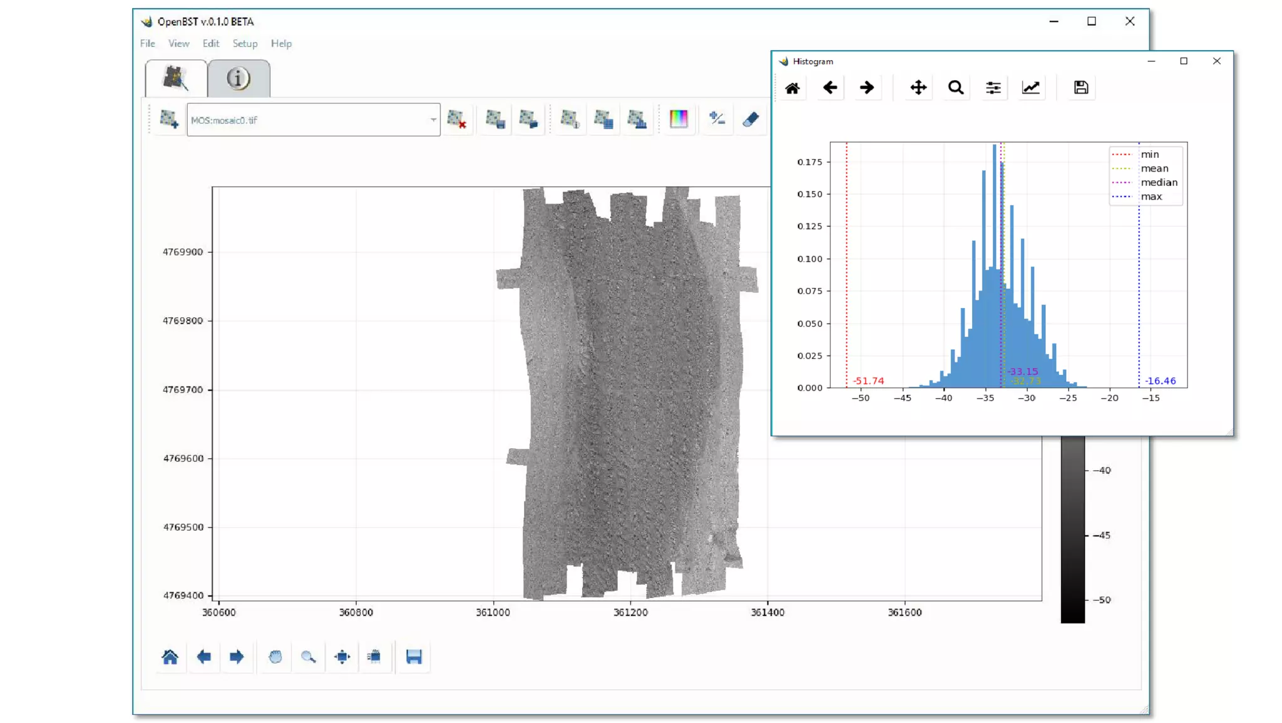Expand the MOS:mosaic0.tif layer dropdown
Image resolution: width=1282 pixels, height=723 pixels.
click(x=433, y=120)
